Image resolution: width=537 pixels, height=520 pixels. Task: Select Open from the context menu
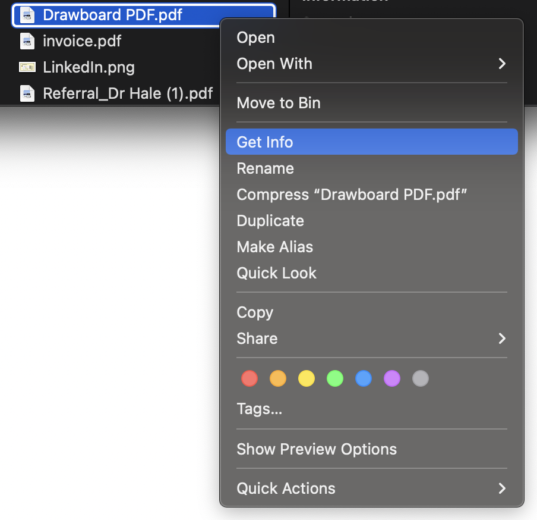tap(255, 37)
